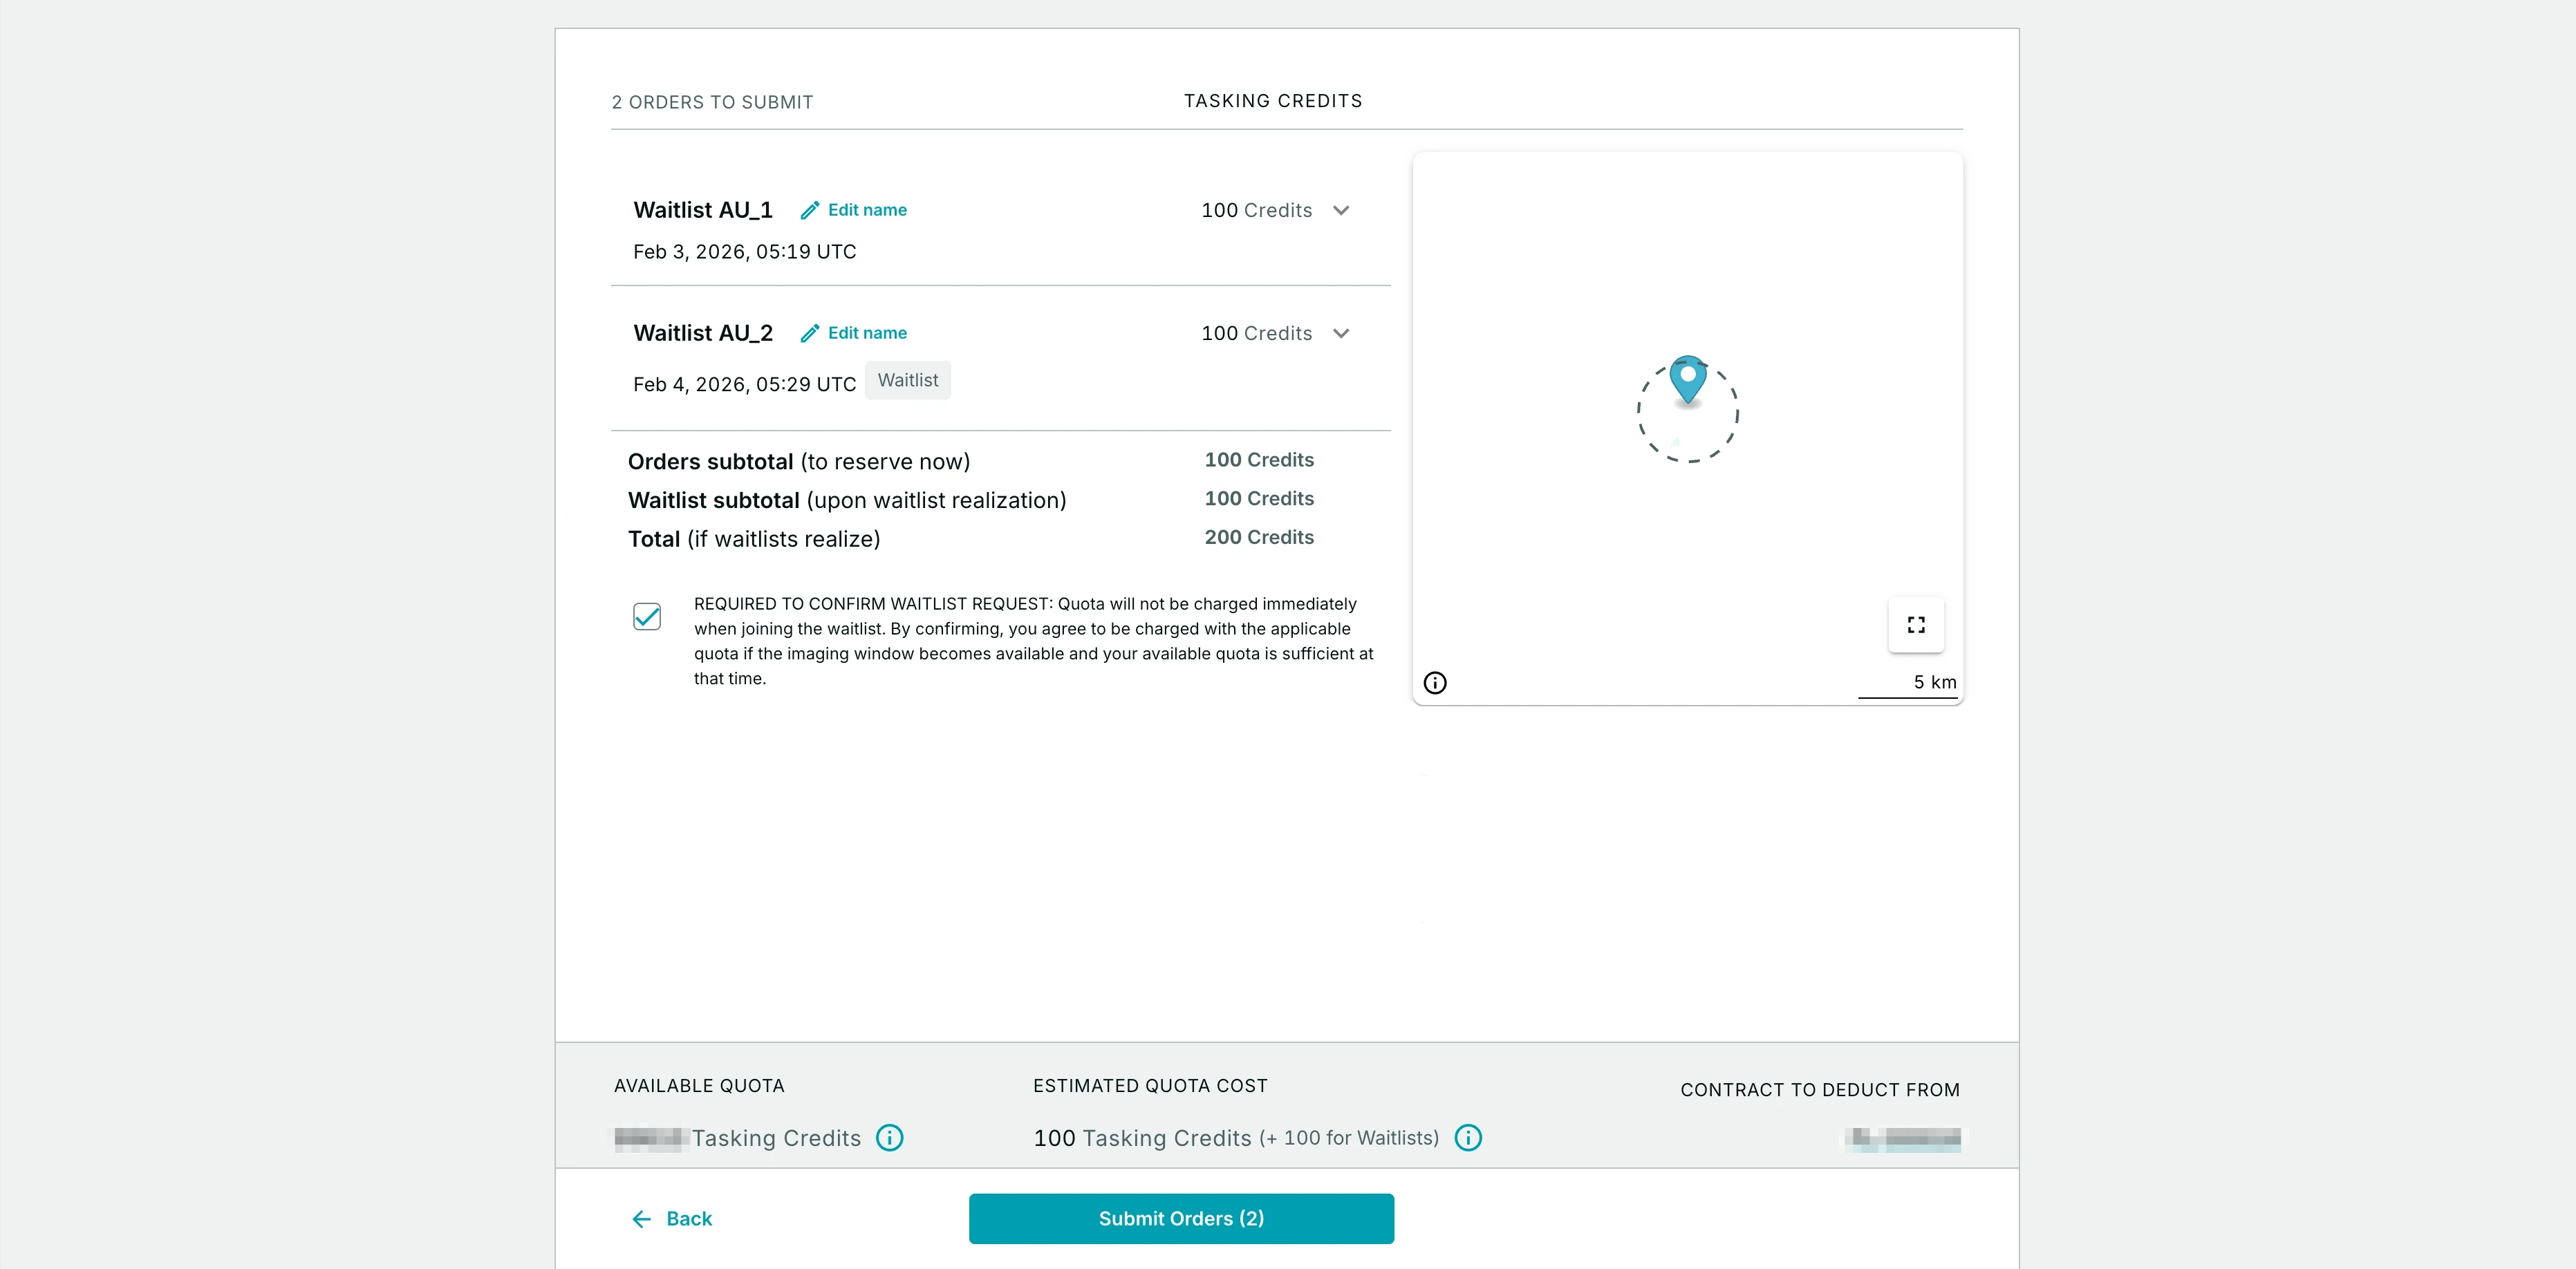Open the map fullscreen view
The height and width of the screenshot is (1269, 2576).
click(1916, 624)
